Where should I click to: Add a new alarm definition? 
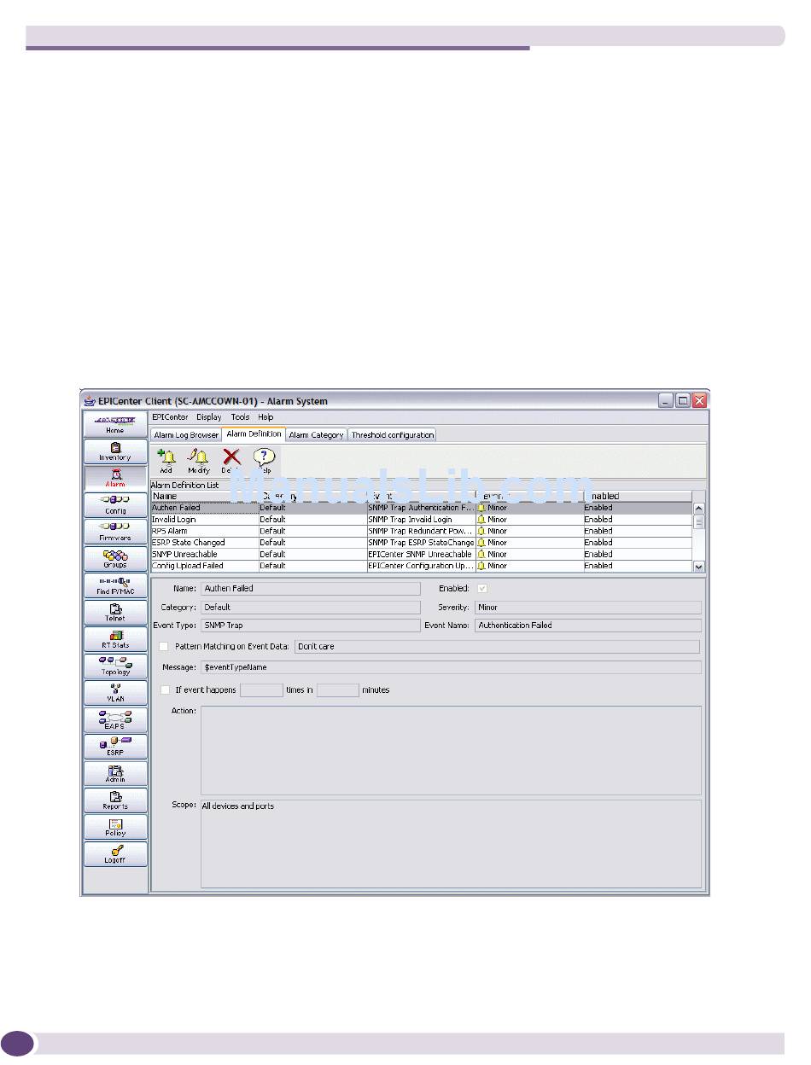pos(166,461)
